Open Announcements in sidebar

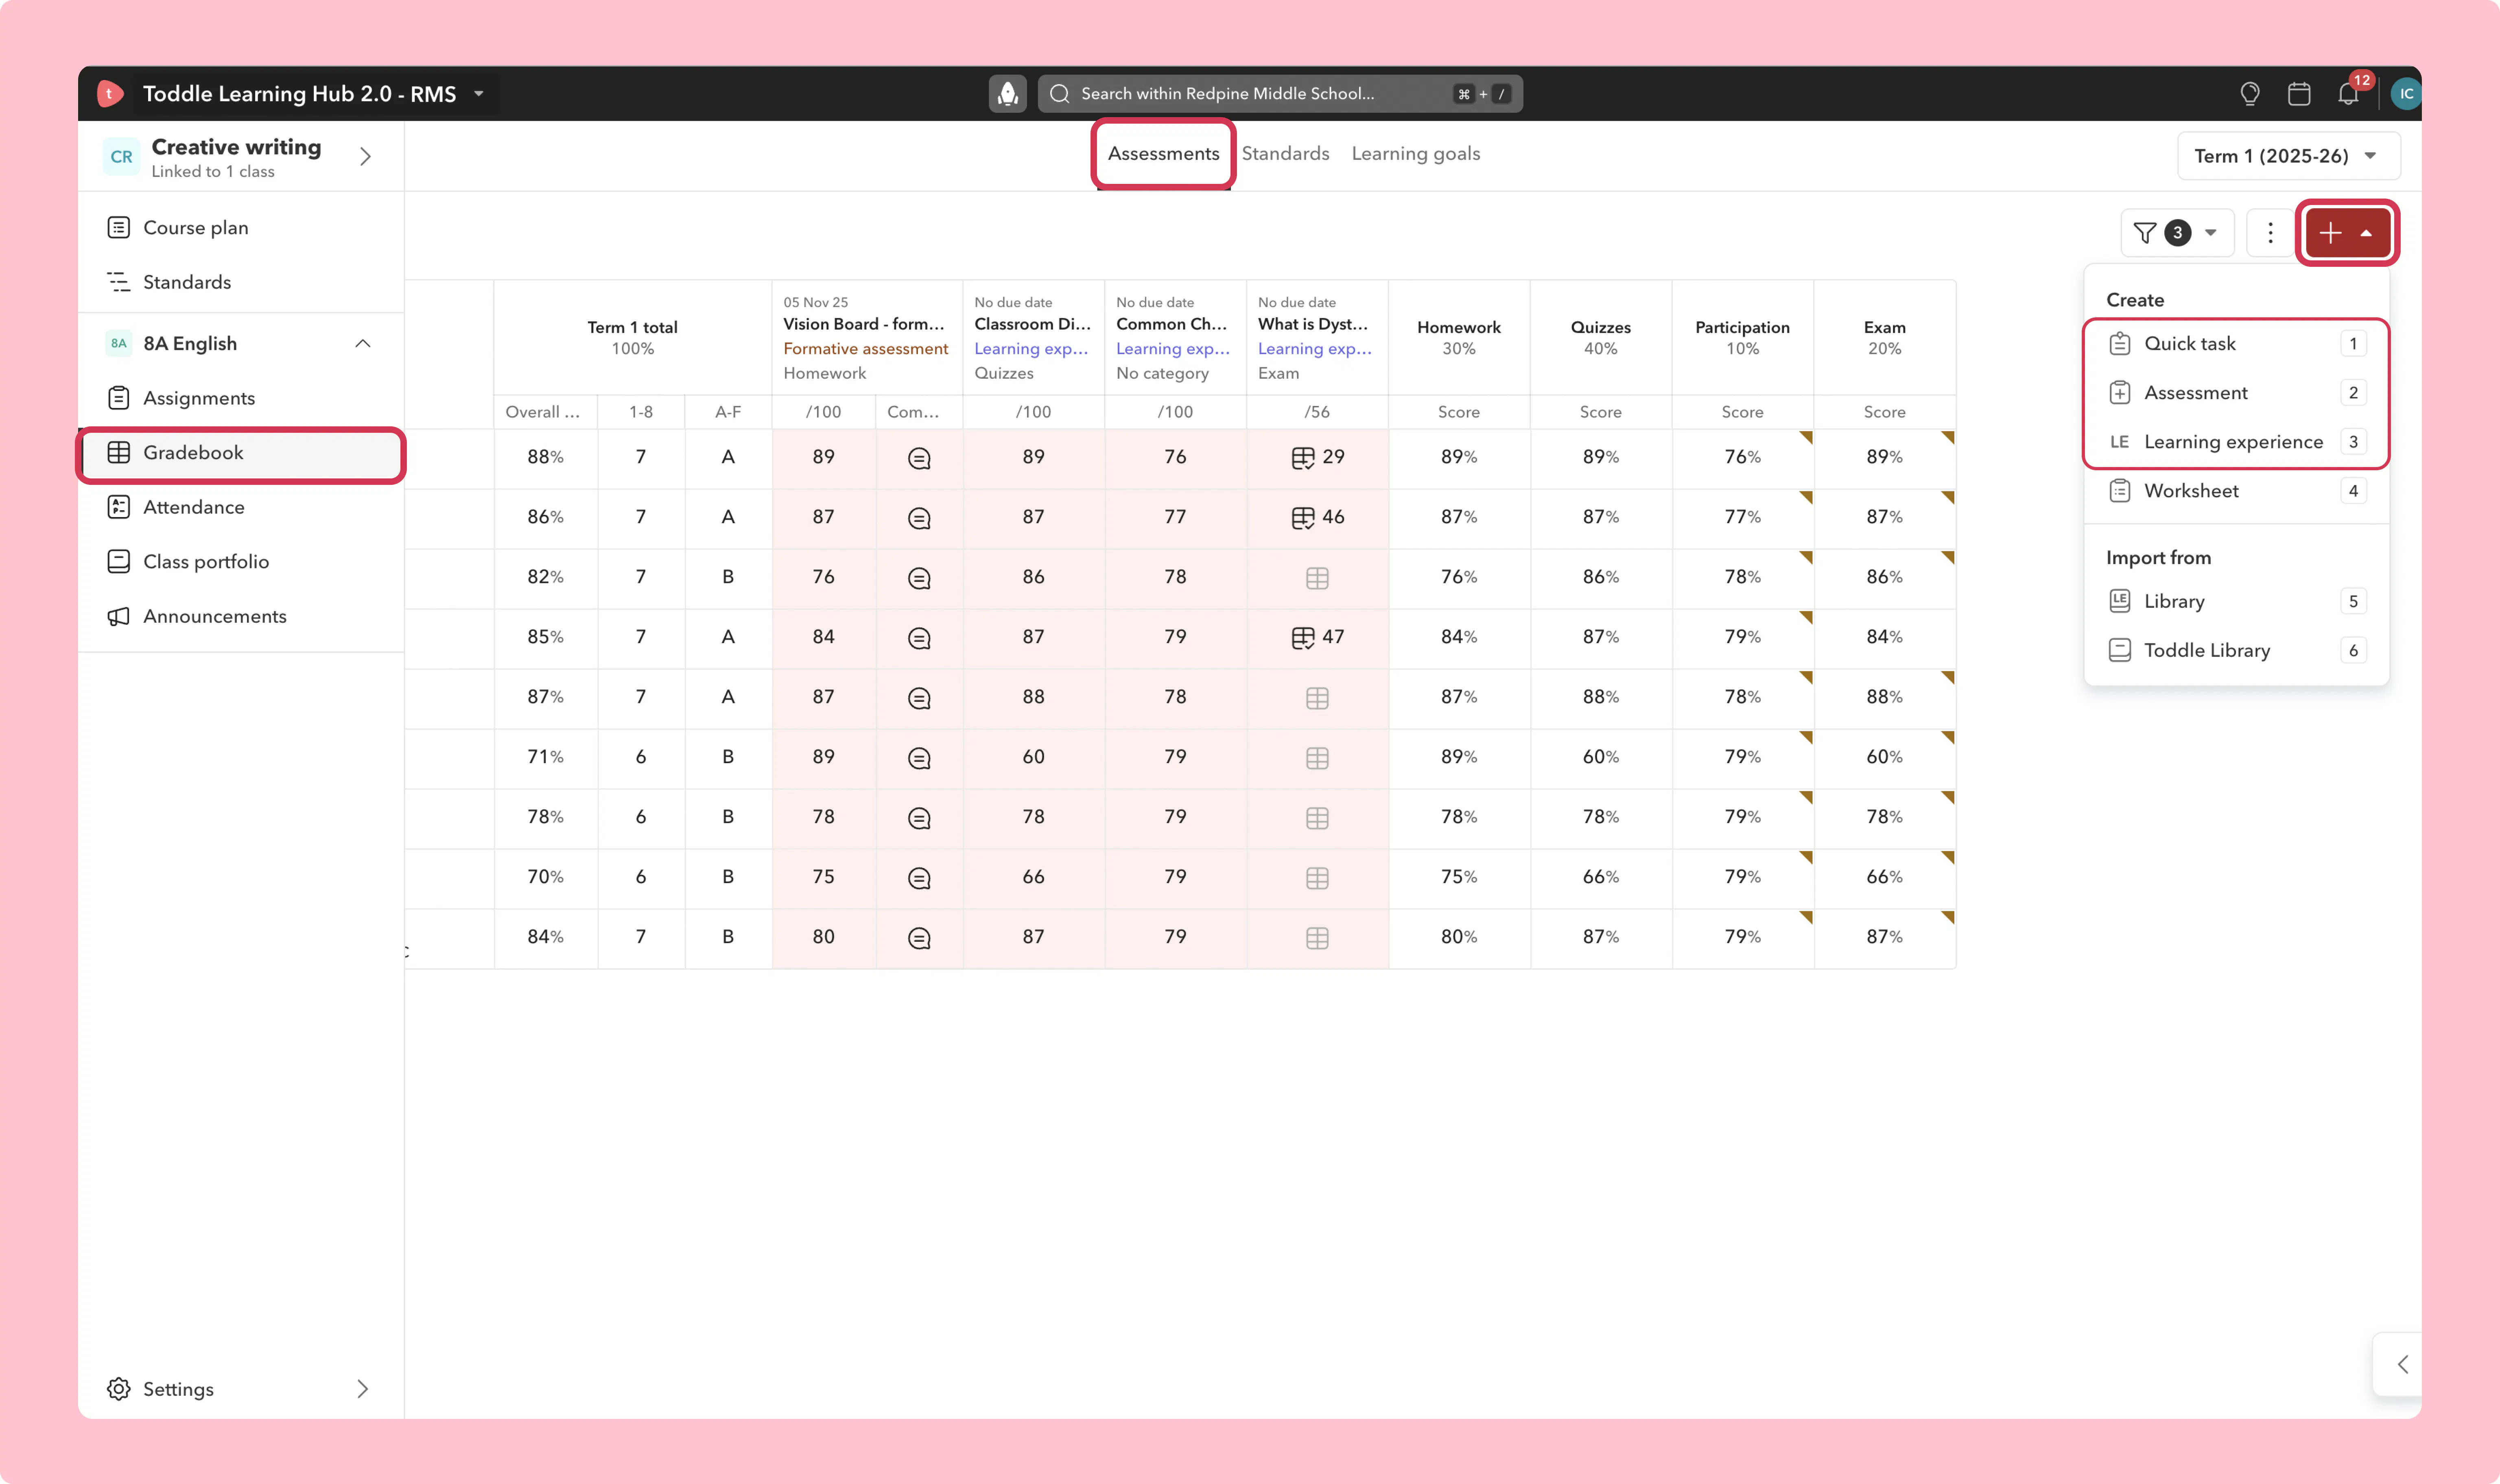241,616
